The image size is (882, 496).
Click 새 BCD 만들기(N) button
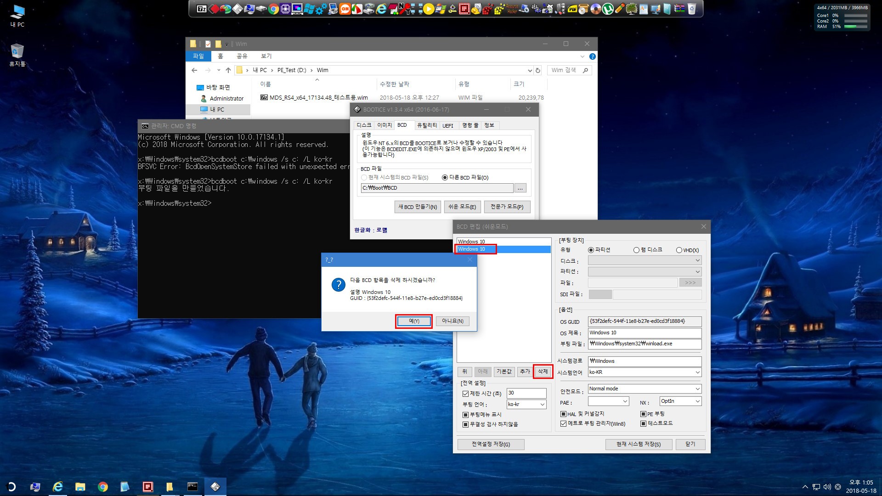[x=418, y=207]
